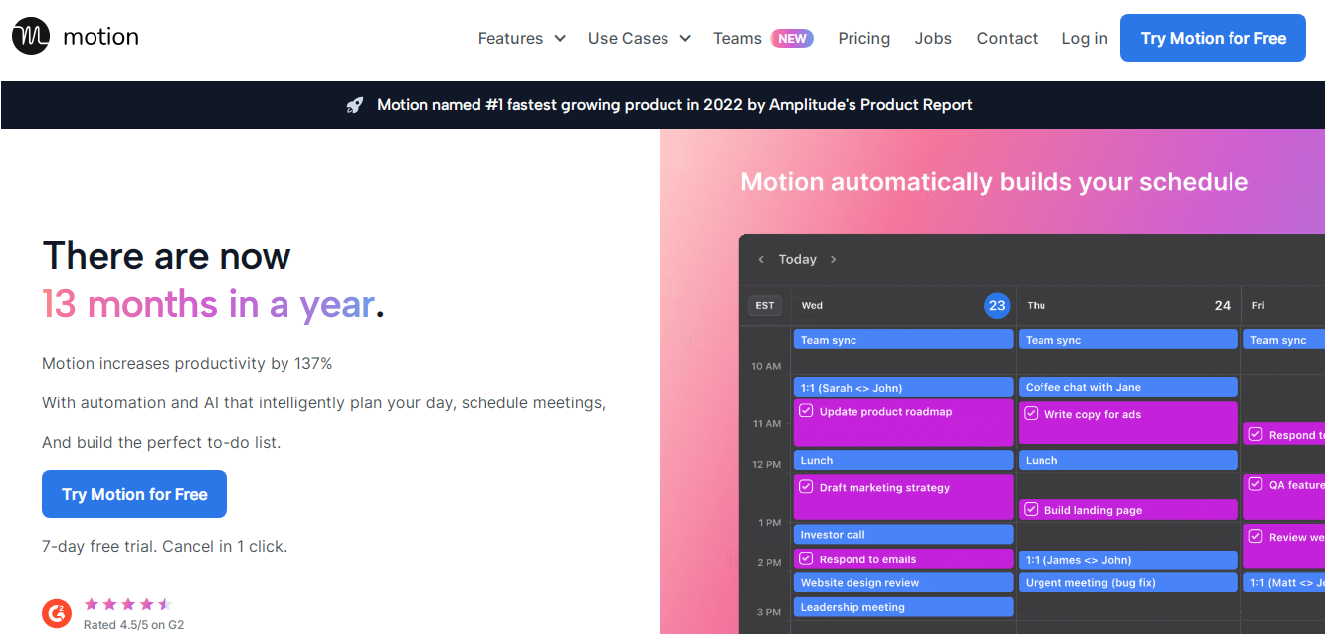Open the Pricing page
1326x635 pixels.
[863, 38]
